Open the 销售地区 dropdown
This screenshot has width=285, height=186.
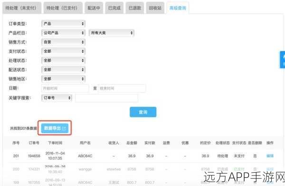tap(63, 79)
